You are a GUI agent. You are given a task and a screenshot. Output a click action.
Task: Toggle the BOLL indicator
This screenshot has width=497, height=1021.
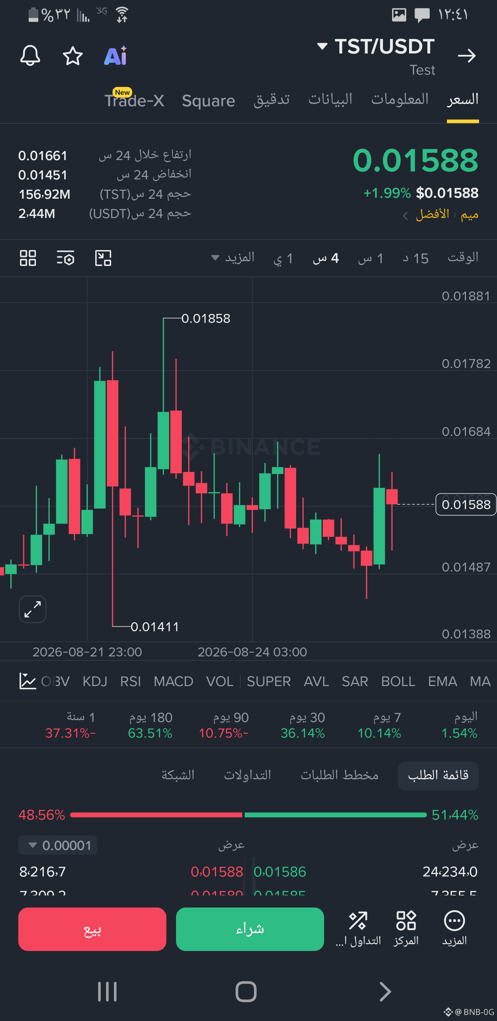(x=398, y=681)
